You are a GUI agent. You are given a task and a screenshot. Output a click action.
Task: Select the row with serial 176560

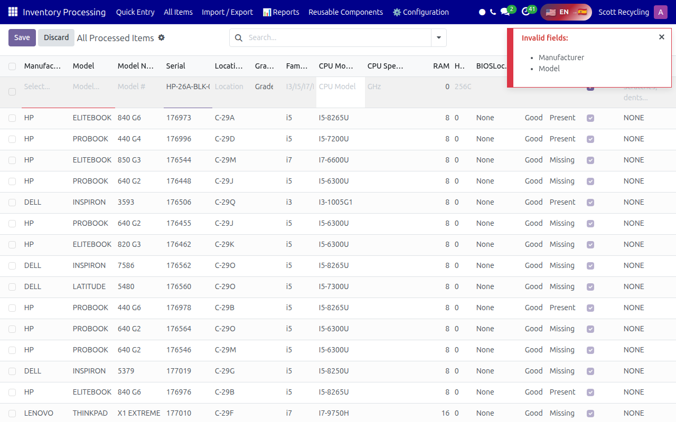(12, 287)
